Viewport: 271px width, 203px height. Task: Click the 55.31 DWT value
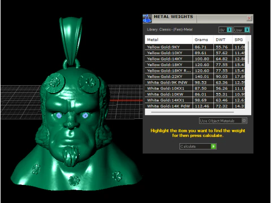(222, 94)
